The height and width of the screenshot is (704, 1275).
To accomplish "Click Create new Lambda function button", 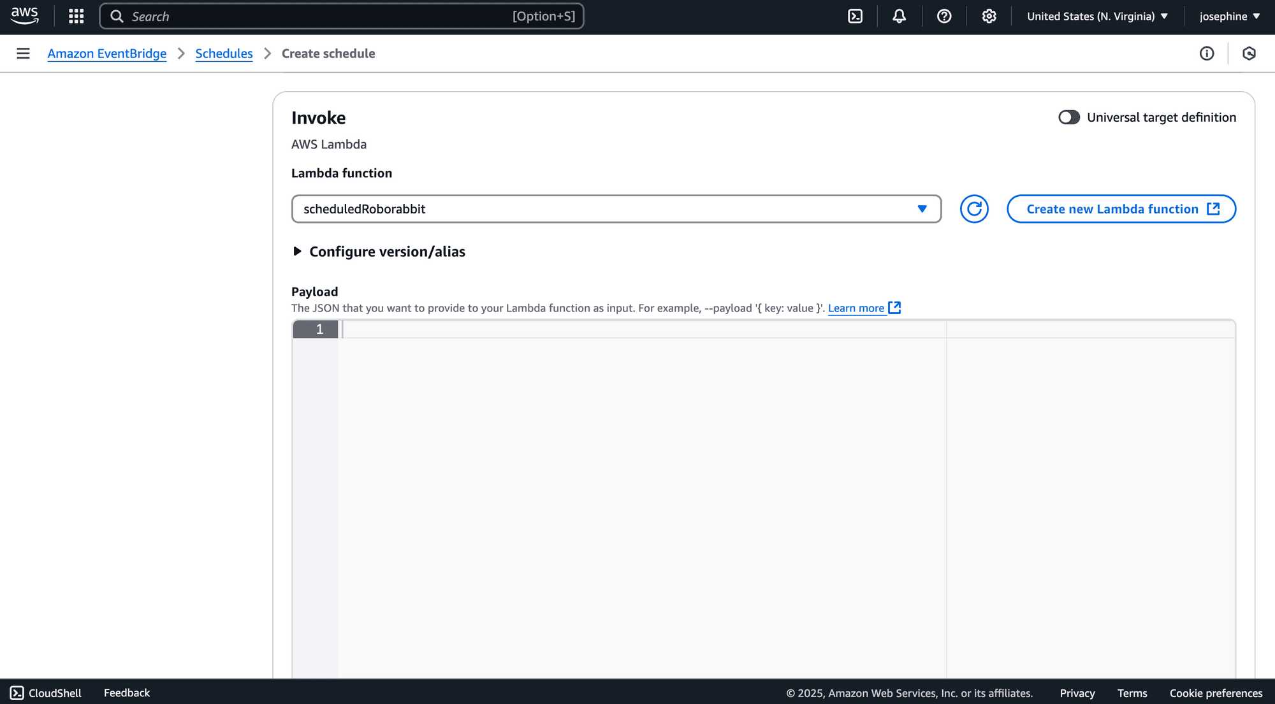I will [x=1121, y=209].
